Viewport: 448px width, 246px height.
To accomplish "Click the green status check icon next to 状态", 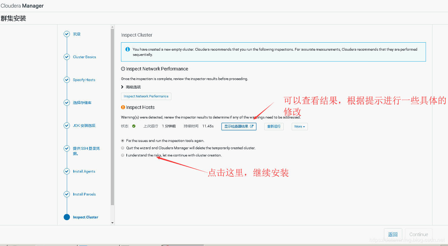I will [134, 126].
